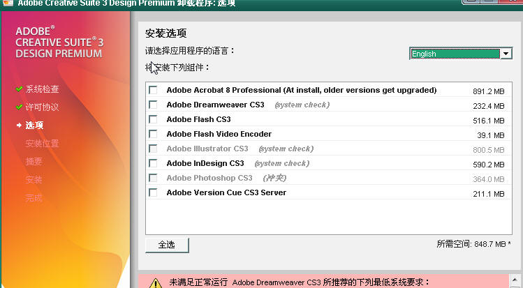The image size is (523, 288).
Task: Tick the Adobe Dreamweaver CS3 checkbox
Action: (153, 105)
